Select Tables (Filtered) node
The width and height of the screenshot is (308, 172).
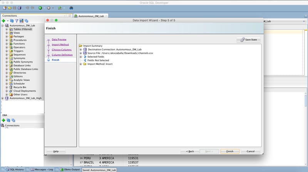click(23, 29)
